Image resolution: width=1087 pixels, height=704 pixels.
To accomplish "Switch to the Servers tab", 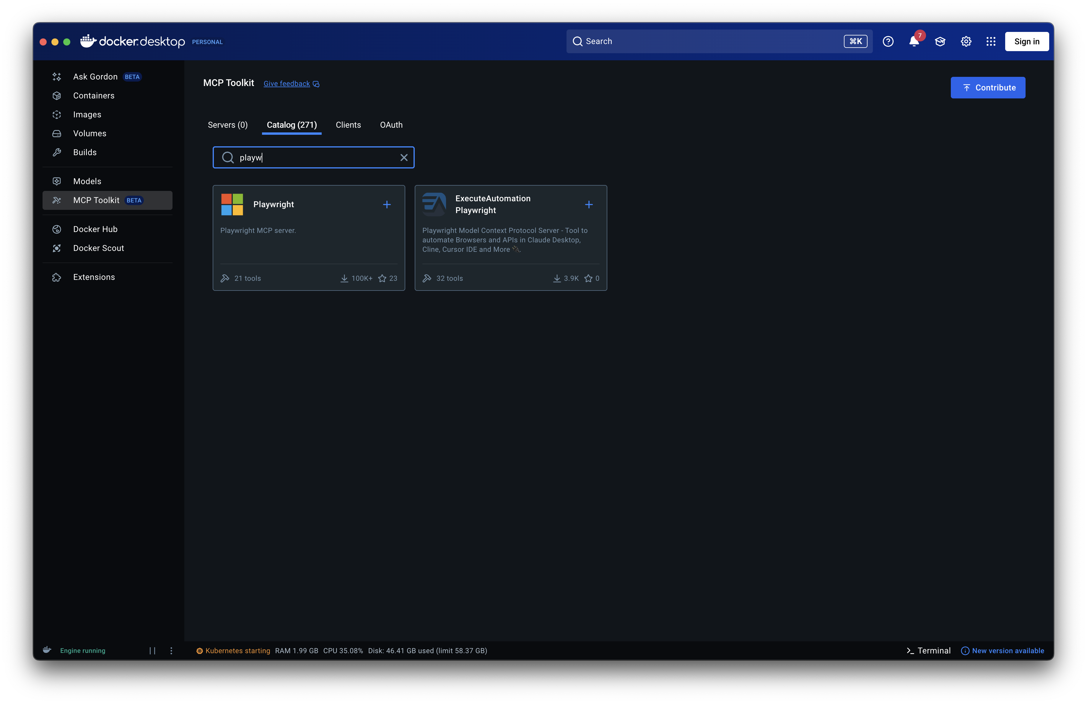I will pos(227,125).
